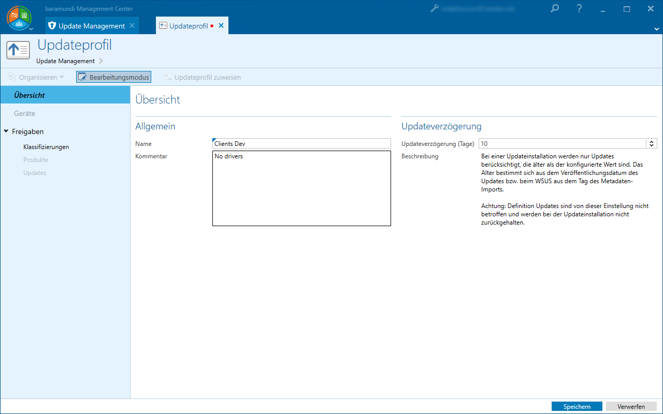The width and height of the screenshot is (663, 414).
Task: Click the Name field containing Clients Dev
Action: (x=301, y=144)
